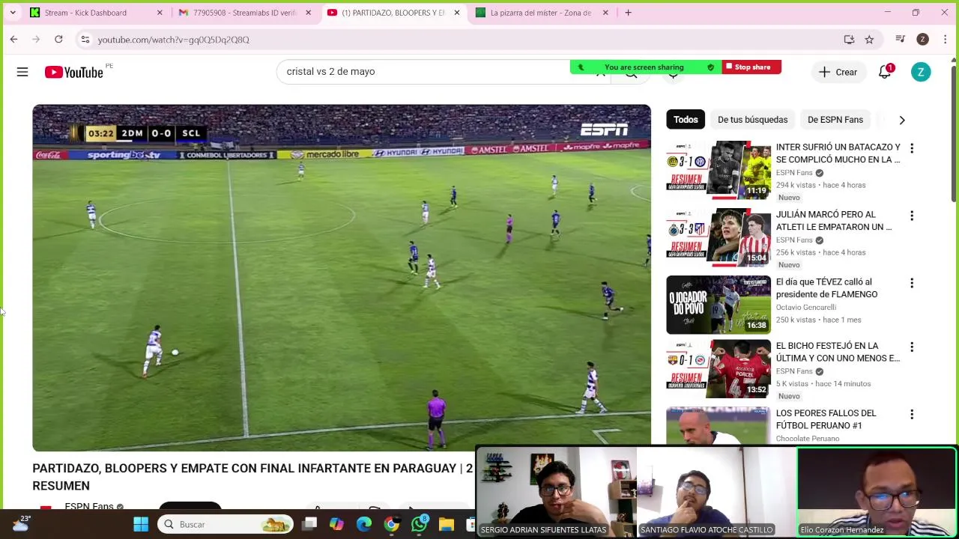The image size is (959, 539).
Task: Click the install app icon in address bar
Action: [x=849, y=39]
